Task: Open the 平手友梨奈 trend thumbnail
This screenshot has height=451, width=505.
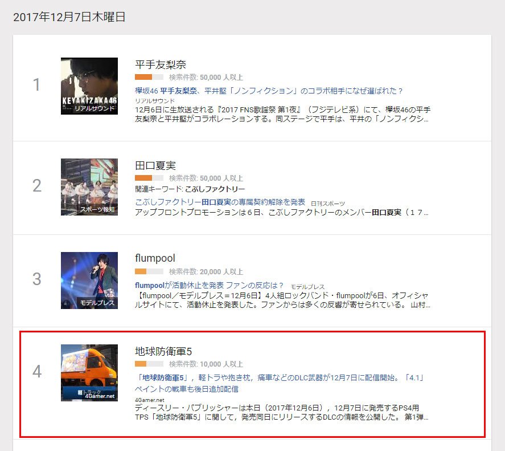Action: [89, 86]
